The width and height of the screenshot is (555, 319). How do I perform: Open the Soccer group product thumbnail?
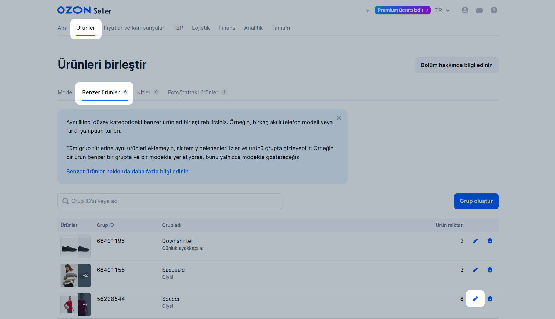point(75,304)
